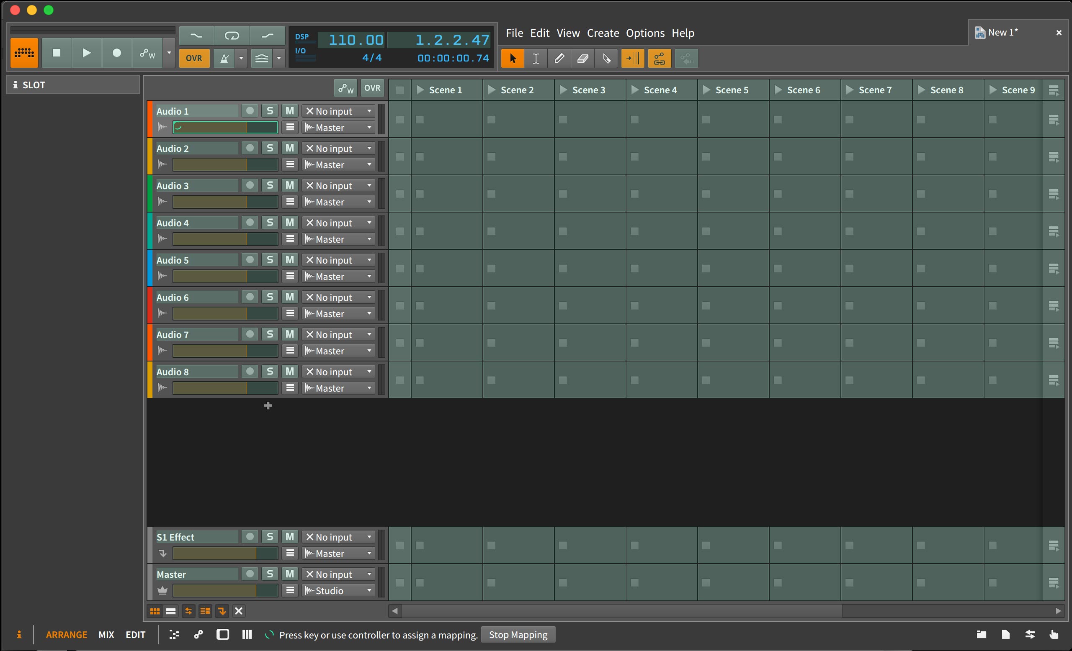The width and height of the screenshot is (1072, 651).
Task: Open the File menu
Action: point(514,33)
